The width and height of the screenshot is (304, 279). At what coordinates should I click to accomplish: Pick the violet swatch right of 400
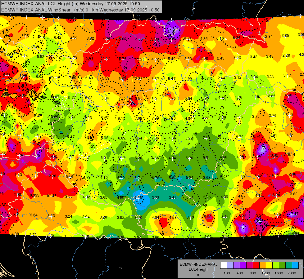[243, 265]
